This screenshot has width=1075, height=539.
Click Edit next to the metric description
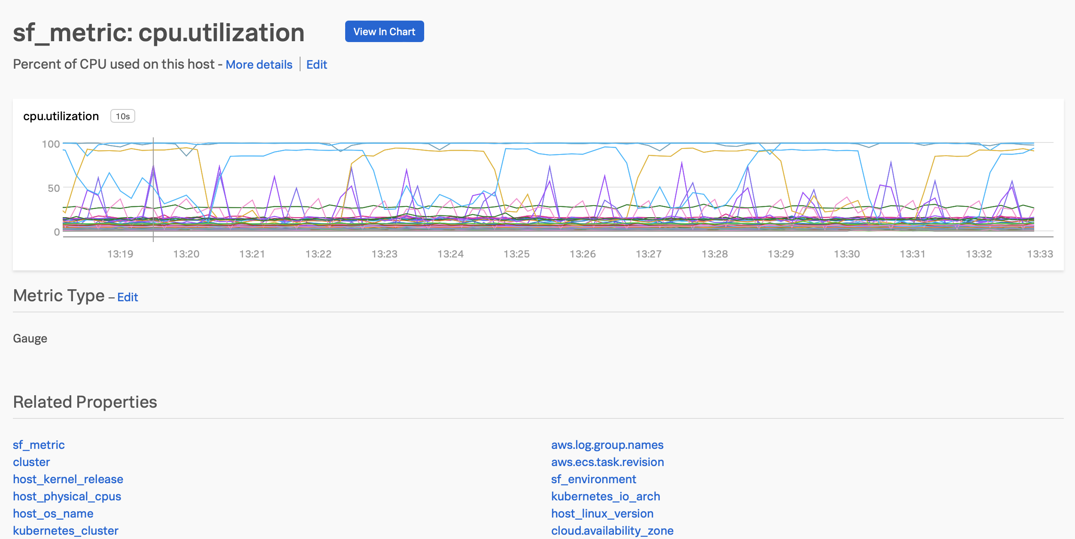coord(316,64)
